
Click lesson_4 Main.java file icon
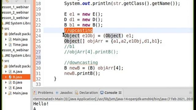coord(10,93)
